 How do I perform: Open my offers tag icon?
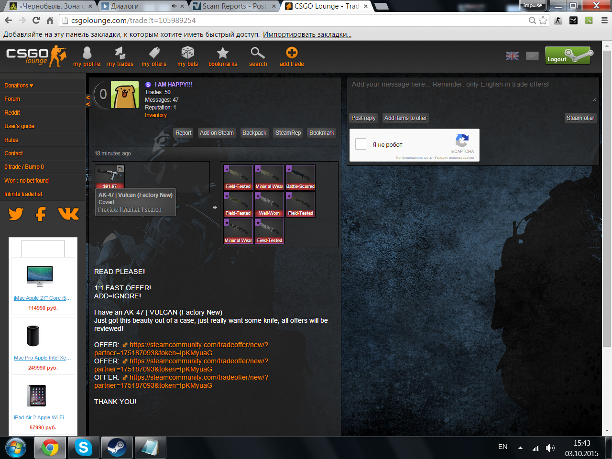tap(154, 53)
